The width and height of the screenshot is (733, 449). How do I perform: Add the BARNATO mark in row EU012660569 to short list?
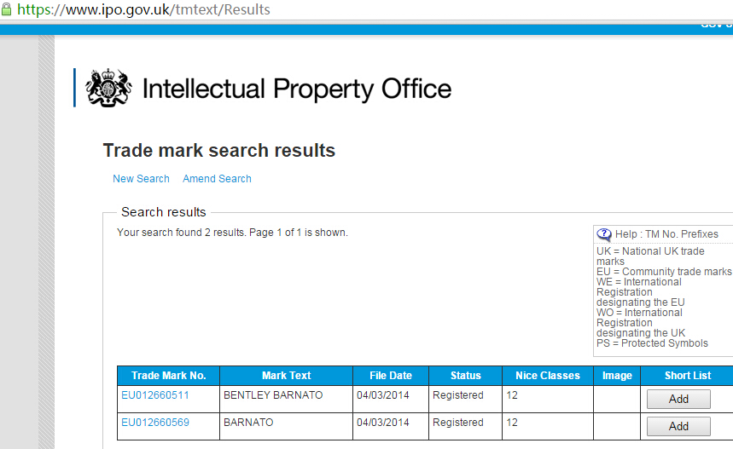[678, 426]
